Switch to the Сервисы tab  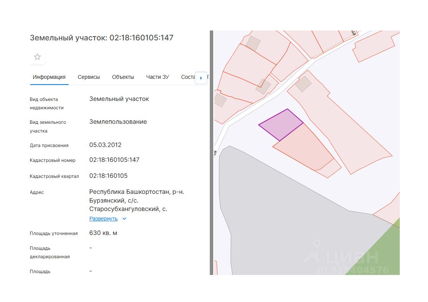pyautogui.click(x=89, y=77)
